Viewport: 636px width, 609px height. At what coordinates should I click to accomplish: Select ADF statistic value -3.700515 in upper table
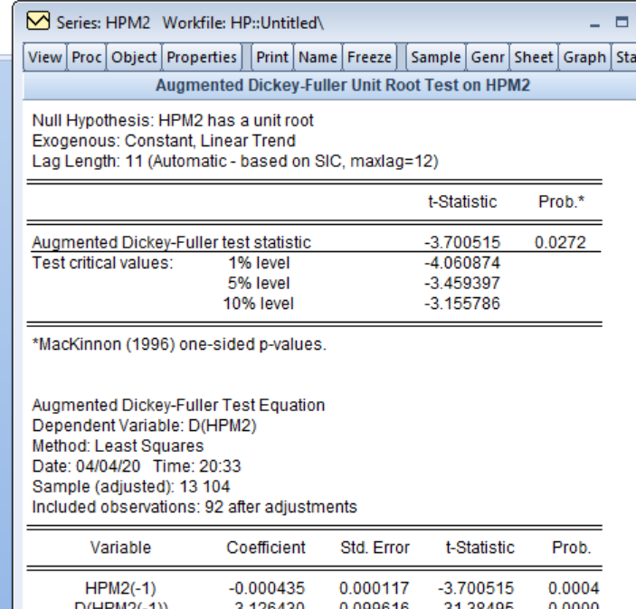coord(462,242)
